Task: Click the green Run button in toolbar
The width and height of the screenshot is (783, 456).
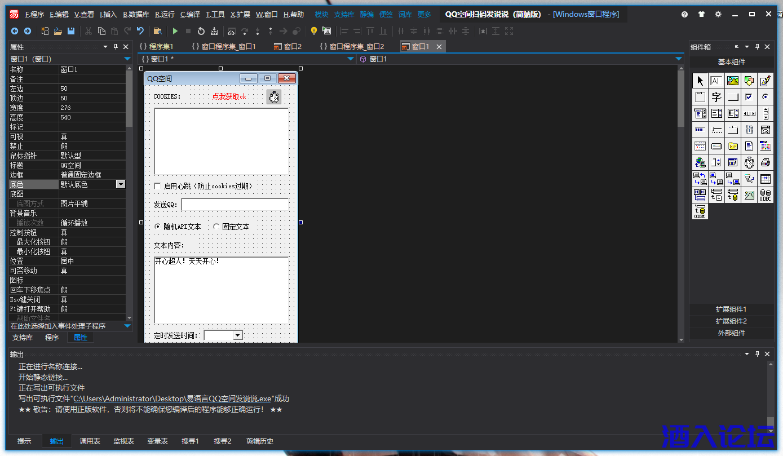Action: (x=175, y=31)
